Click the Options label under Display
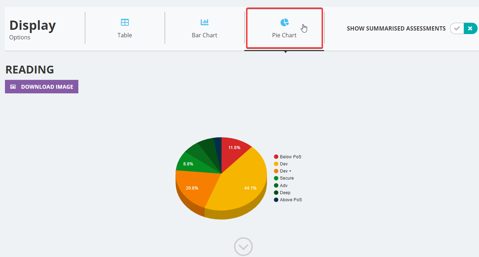Screen dimensions: 479x257 point(20,37)
